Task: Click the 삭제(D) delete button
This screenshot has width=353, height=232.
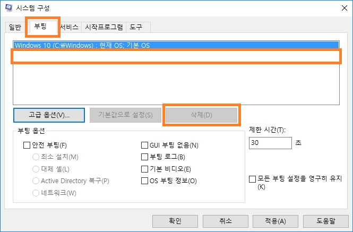Action: (x=201, y=115)
